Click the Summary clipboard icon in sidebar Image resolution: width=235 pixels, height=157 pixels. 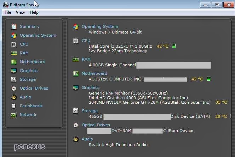coord(14,26)
